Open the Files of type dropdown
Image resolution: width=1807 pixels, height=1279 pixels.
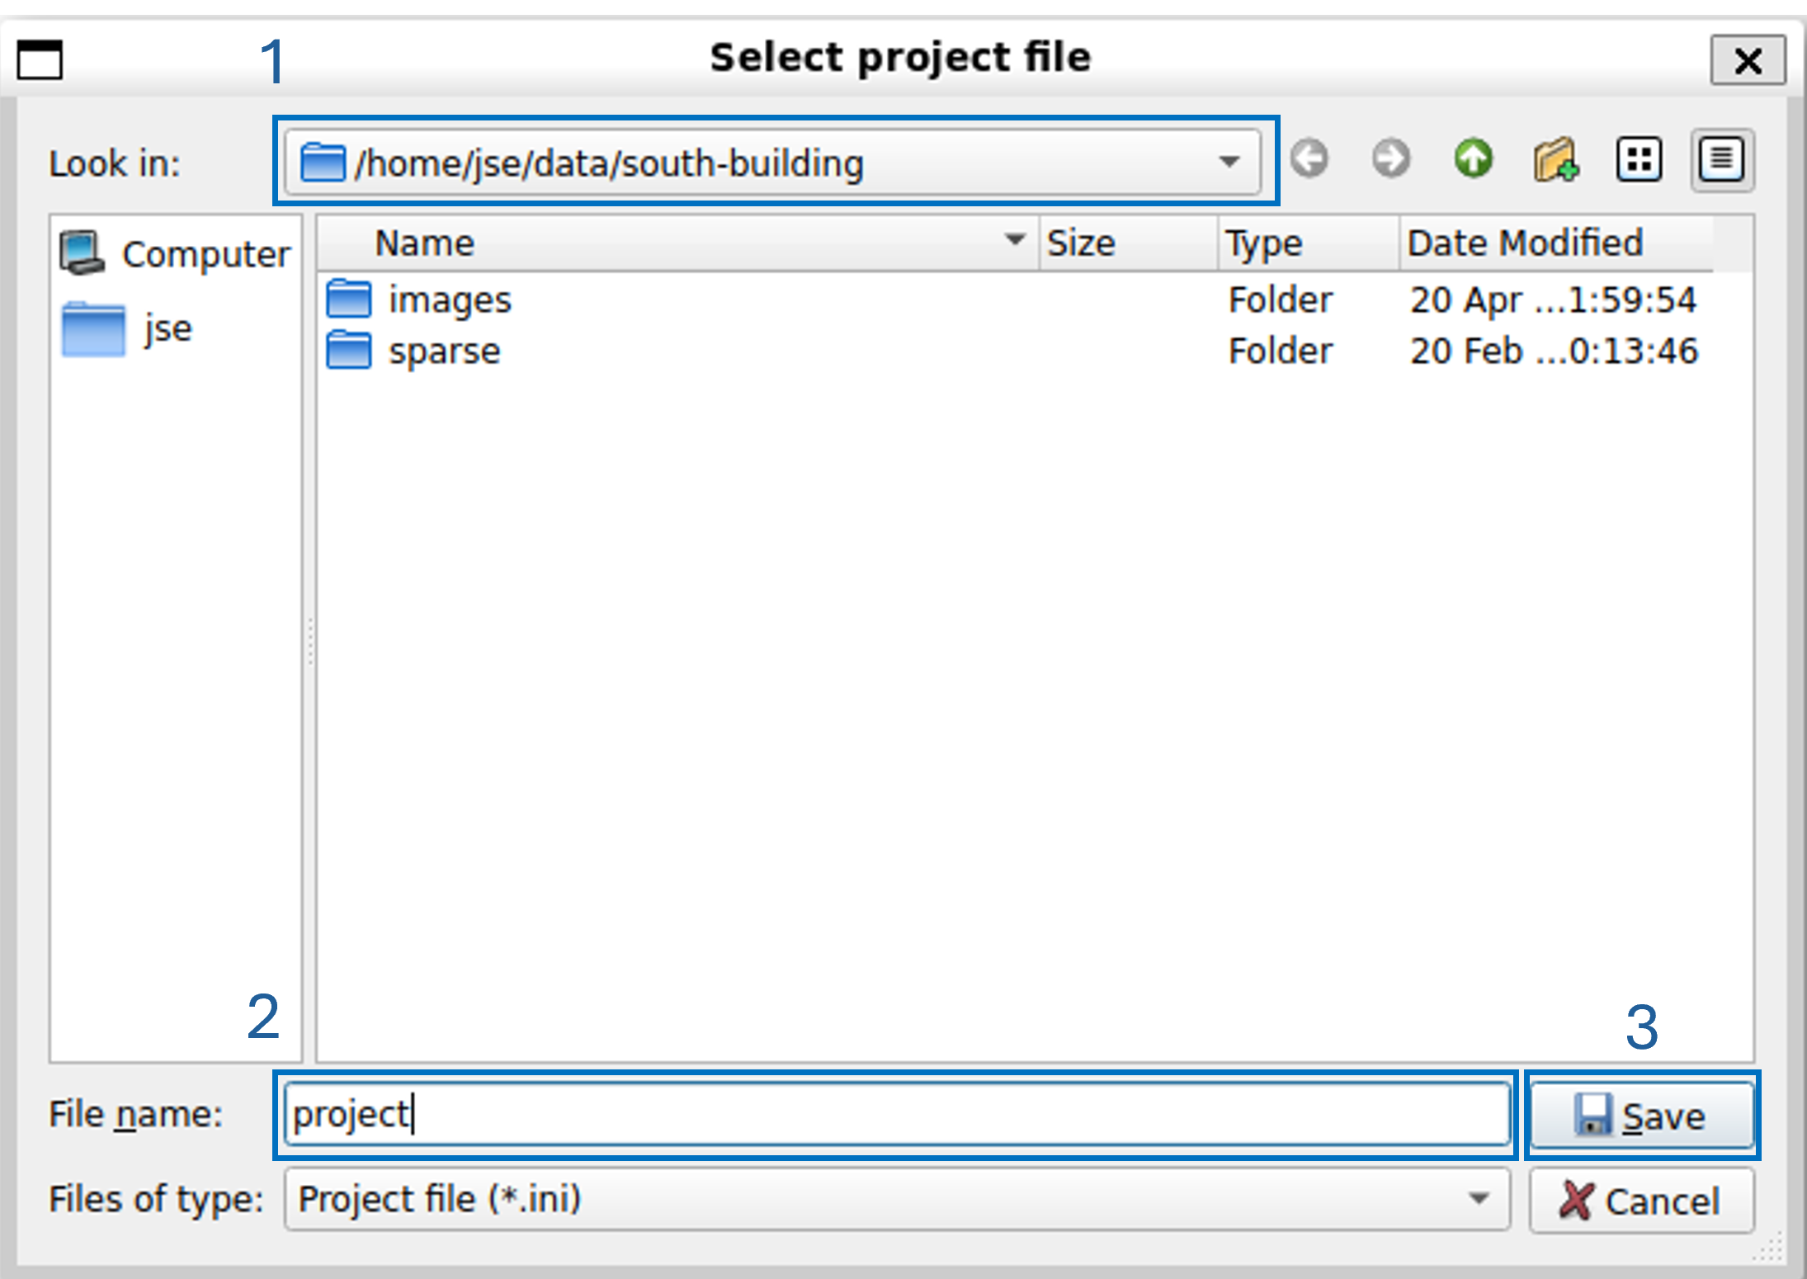point(1479,1198)
